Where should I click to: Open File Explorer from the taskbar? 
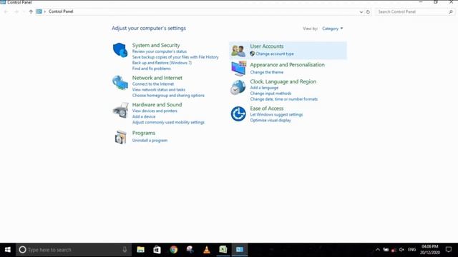click(140, 250)
